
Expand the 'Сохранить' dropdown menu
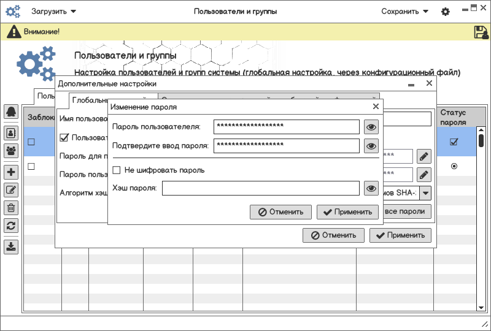(404, 12)
